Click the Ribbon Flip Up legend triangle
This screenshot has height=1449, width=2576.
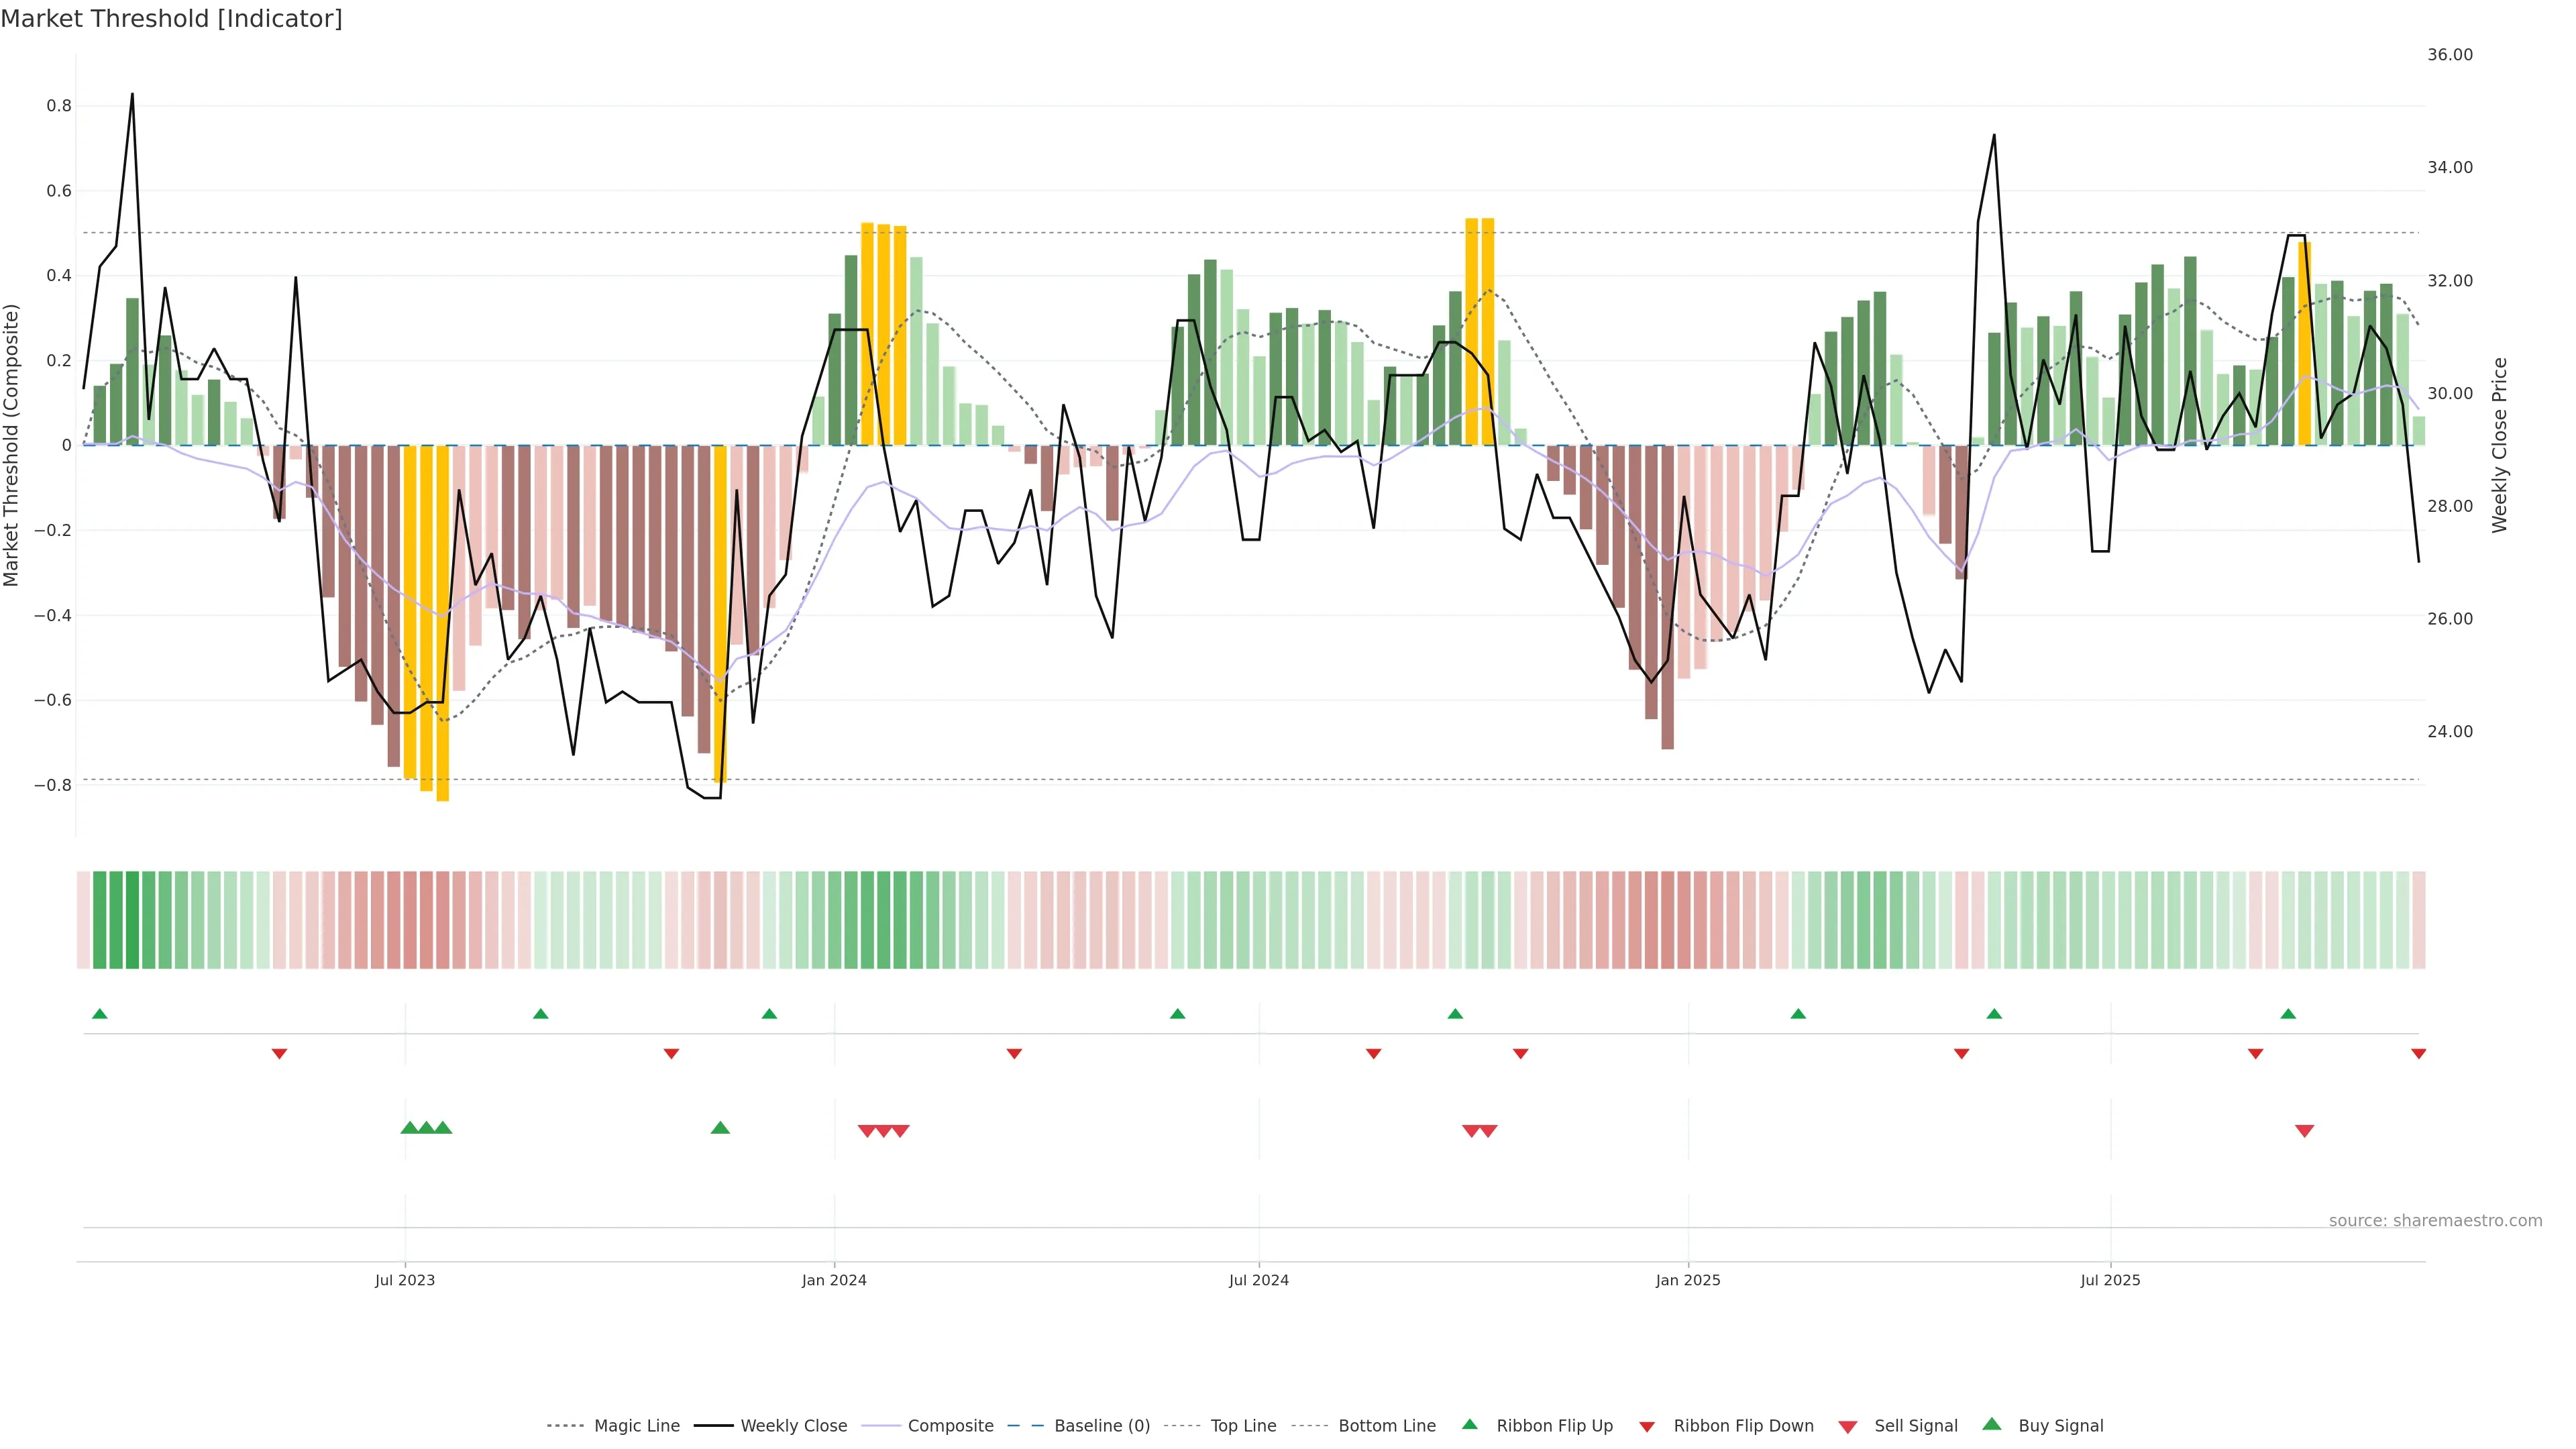coord(1469,1424)
